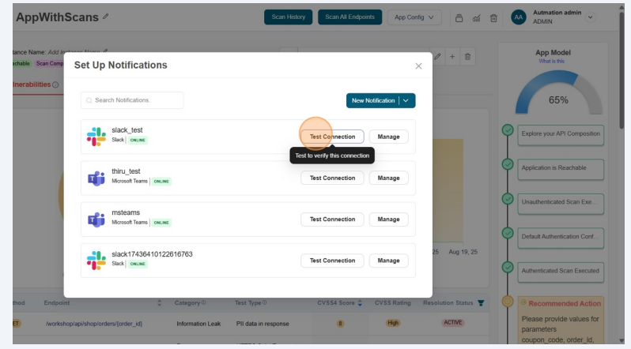Click the trash icon in top header
631x349 pixels.
click(491, 17)
